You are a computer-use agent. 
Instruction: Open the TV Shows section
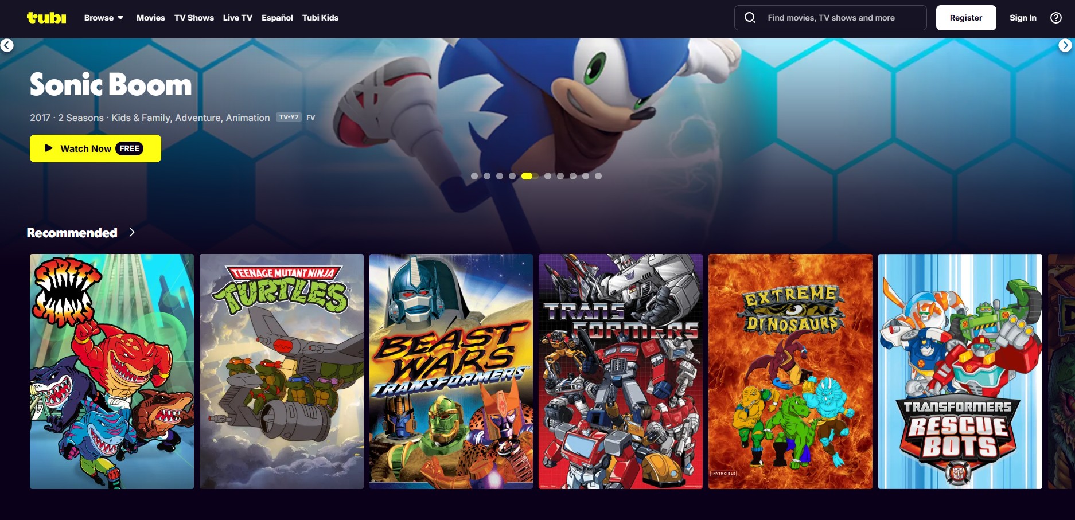(194, 18)
